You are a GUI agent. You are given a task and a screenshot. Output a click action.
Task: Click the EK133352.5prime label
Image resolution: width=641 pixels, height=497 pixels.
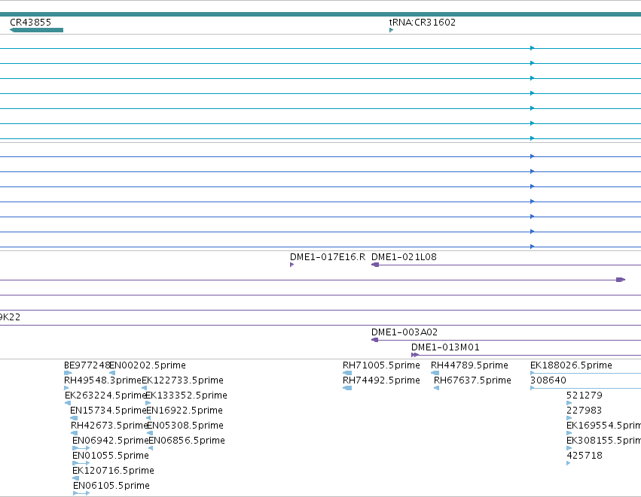(x=186, y=395)
